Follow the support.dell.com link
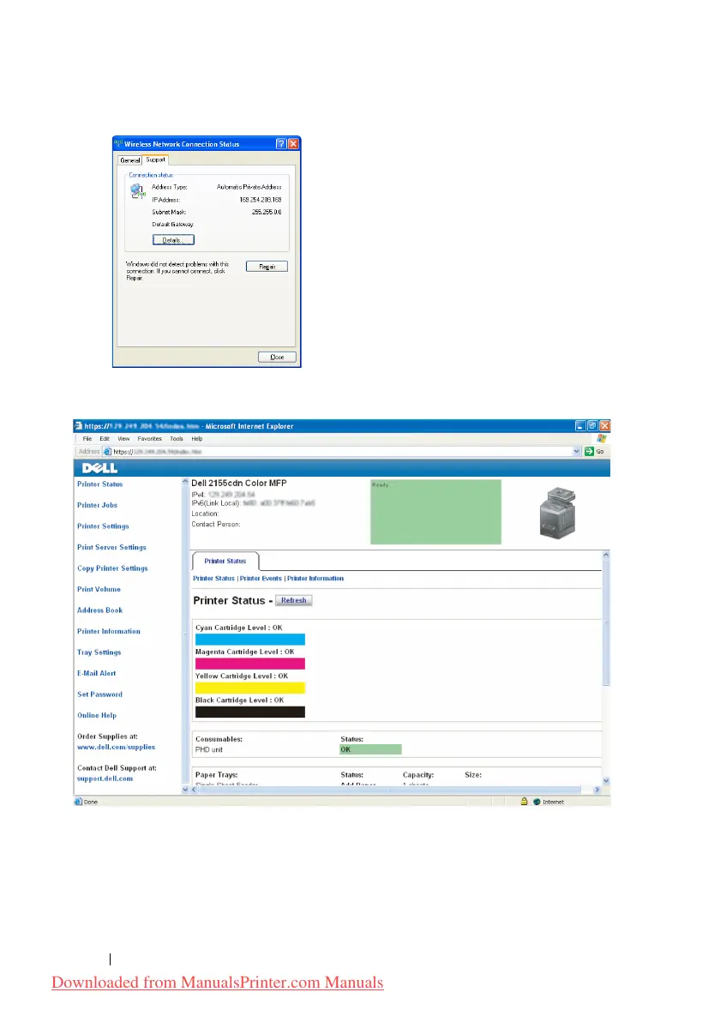The image size is (720, 1022). click(x=105, y=779)
